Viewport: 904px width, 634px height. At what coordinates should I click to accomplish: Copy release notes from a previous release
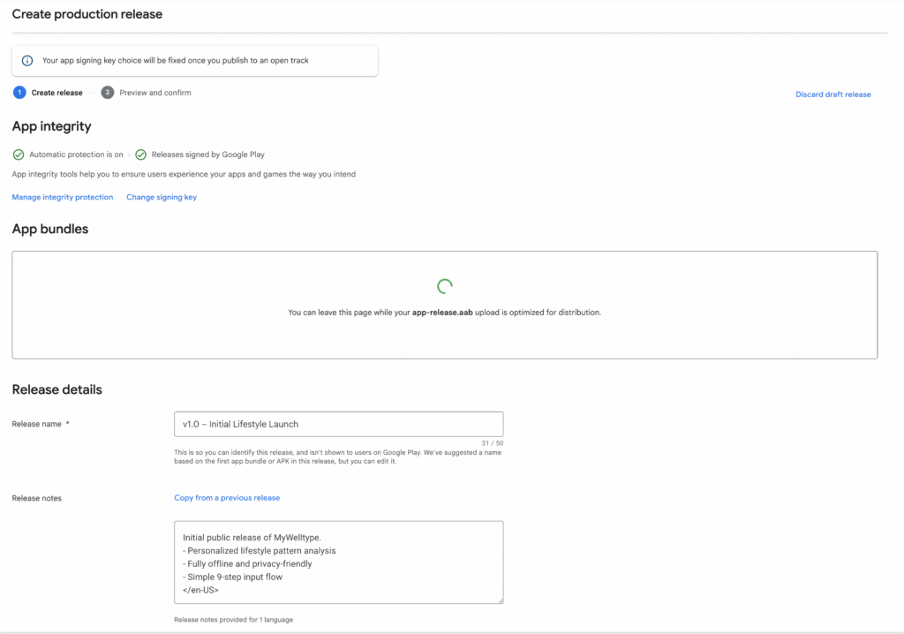click(x=227, y=498)
